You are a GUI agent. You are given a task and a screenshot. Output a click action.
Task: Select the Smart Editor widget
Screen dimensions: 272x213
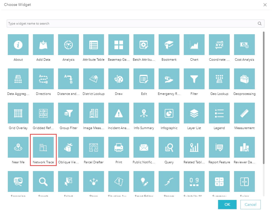pos(144,181)
